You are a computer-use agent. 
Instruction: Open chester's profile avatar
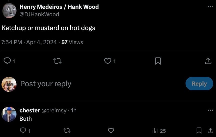[x=9, y=114]
